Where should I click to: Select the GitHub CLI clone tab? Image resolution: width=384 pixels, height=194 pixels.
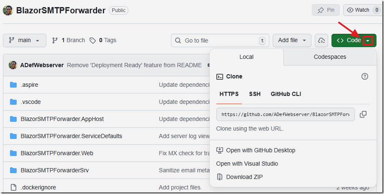pos(286,94)
